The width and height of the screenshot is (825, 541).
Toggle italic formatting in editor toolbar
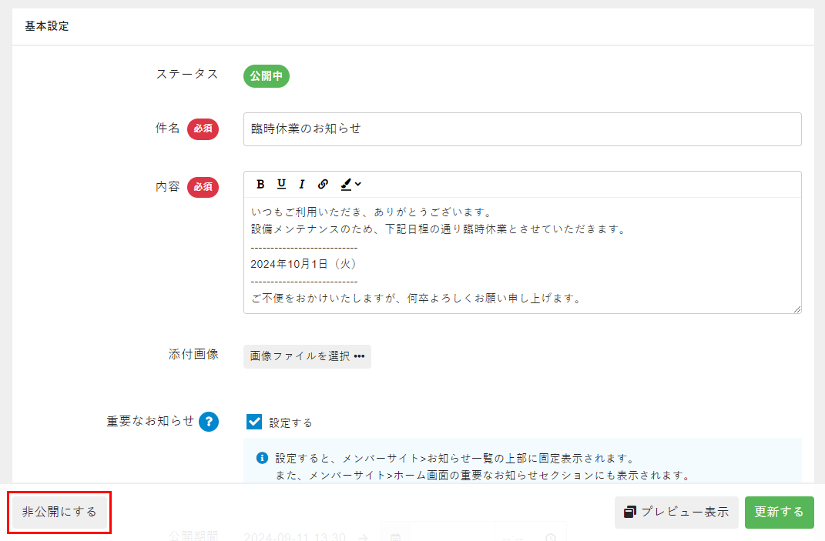(302, 184)
